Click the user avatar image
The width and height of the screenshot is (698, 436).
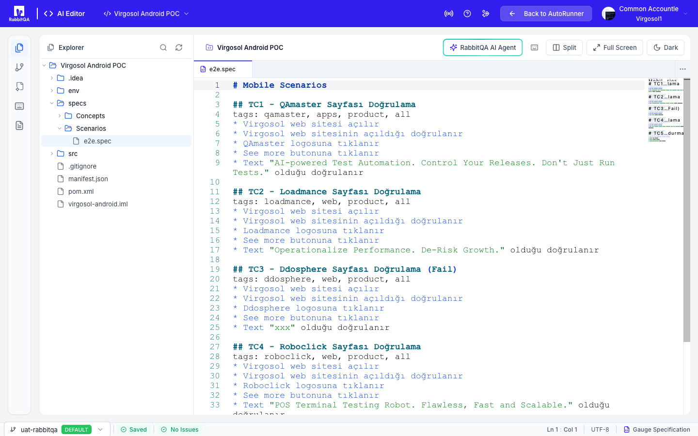click(608, 14)
